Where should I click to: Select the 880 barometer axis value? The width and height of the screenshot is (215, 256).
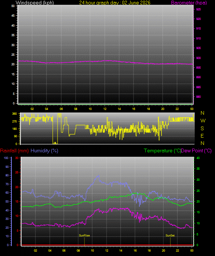[198, 97]
